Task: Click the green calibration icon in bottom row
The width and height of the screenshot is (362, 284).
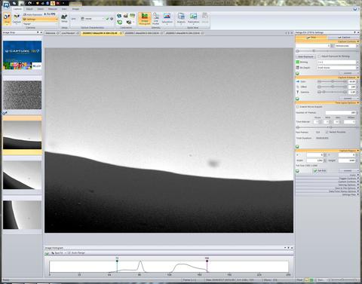Action: point(120,23)
